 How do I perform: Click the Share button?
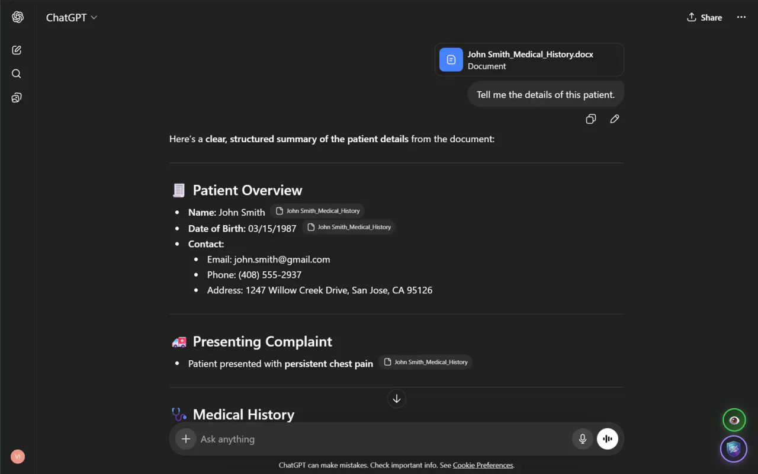[704, 18]
